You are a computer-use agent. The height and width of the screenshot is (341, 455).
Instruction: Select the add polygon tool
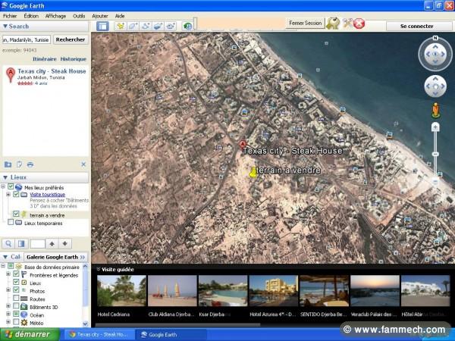pos(133,26)
